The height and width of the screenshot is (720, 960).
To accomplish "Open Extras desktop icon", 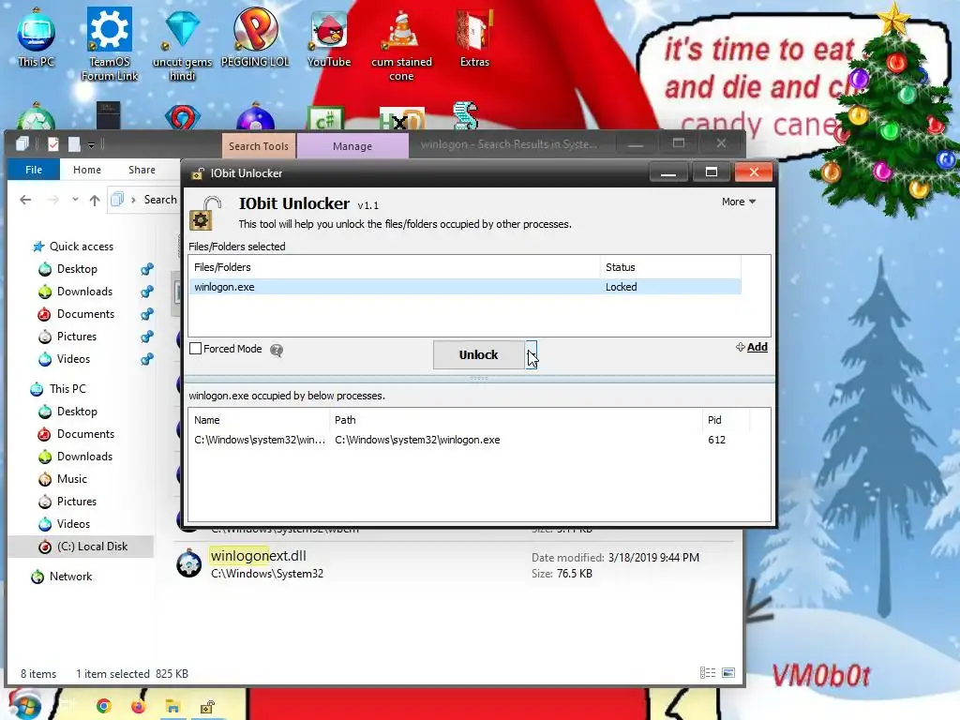I will click(474, 37).
